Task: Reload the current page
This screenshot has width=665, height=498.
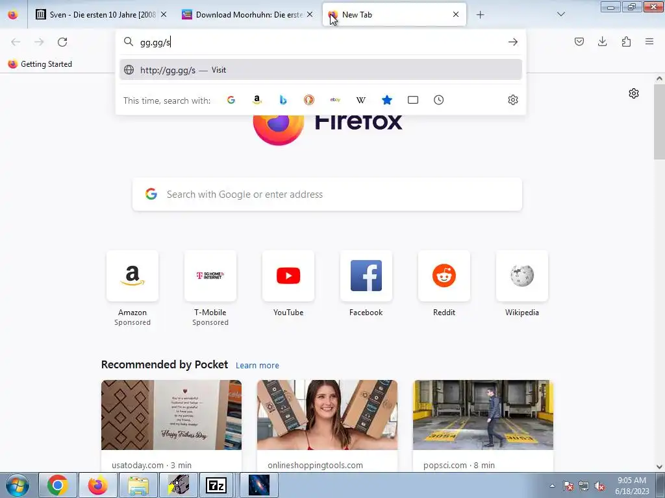Action: tap(62, 42)
